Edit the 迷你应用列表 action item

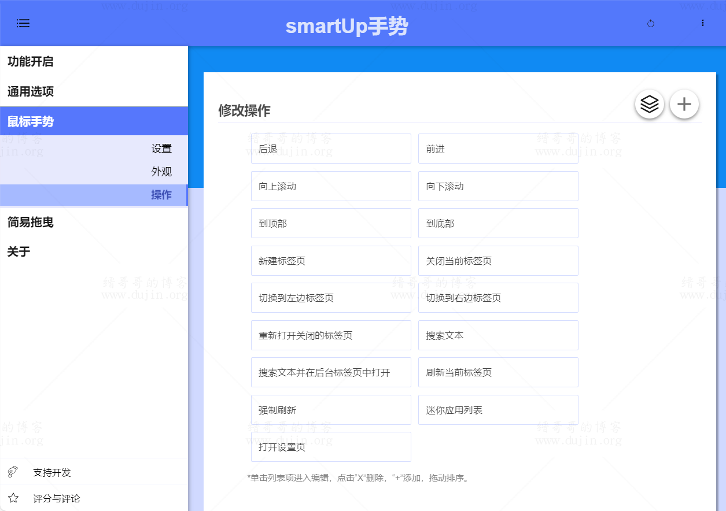(x=498, y=410)
